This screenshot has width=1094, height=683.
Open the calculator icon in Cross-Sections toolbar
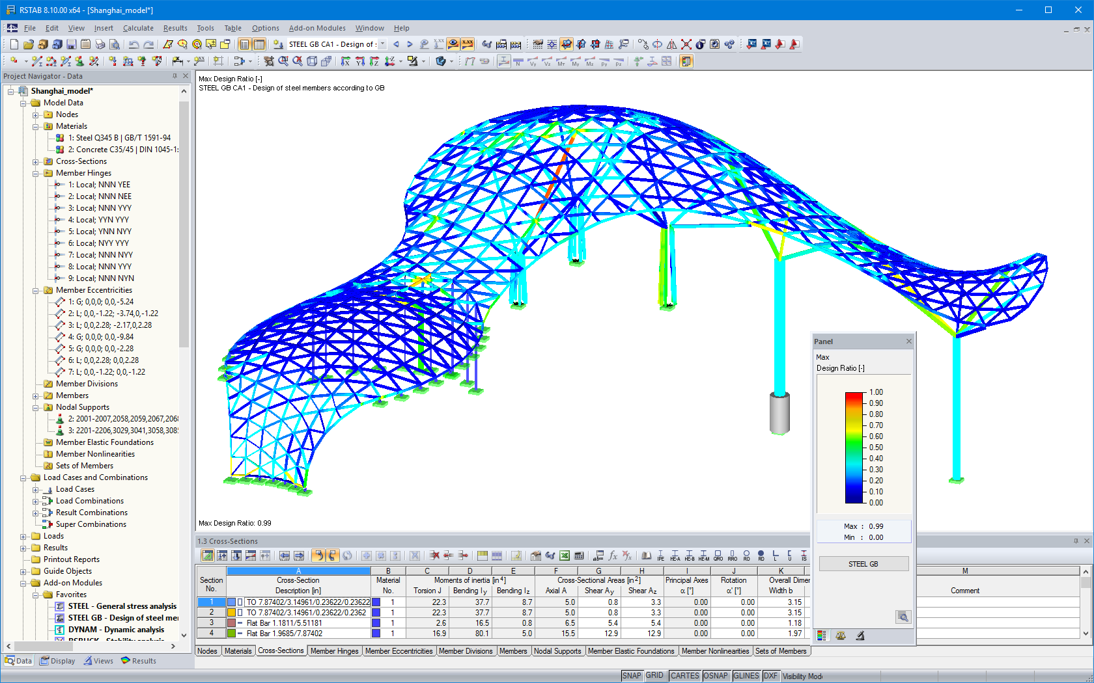(x=579, y=556)
